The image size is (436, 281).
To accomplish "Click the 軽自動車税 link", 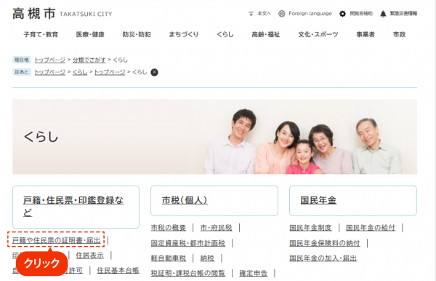I will point(169,258).
